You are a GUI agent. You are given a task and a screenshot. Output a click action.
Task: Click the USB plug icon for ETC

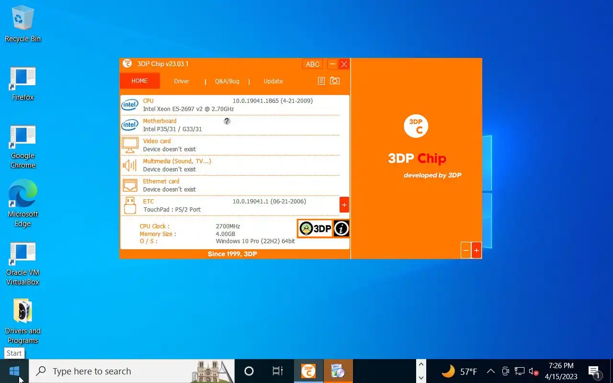point(130,205)
